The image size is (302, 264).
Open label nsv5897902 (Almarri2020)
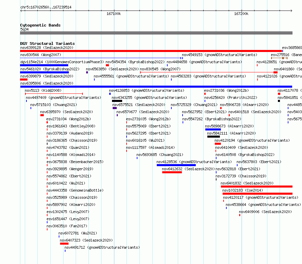(x=71, y=205)
